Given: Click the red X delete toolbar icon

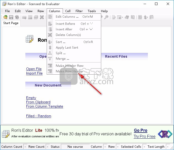Looking at the screenshot, I should coord(42,17).
